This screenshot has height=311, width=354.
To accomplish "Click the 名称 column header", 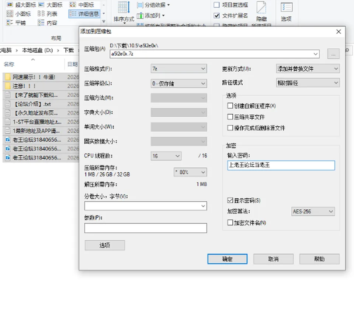I will [x=9, y=64].
